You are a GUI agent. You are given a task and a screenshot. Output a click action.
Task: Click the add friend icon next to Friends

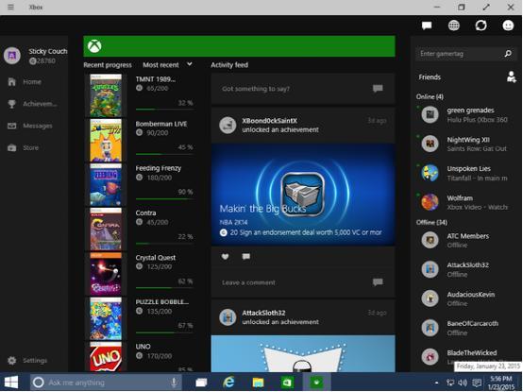tap(511, 77)
